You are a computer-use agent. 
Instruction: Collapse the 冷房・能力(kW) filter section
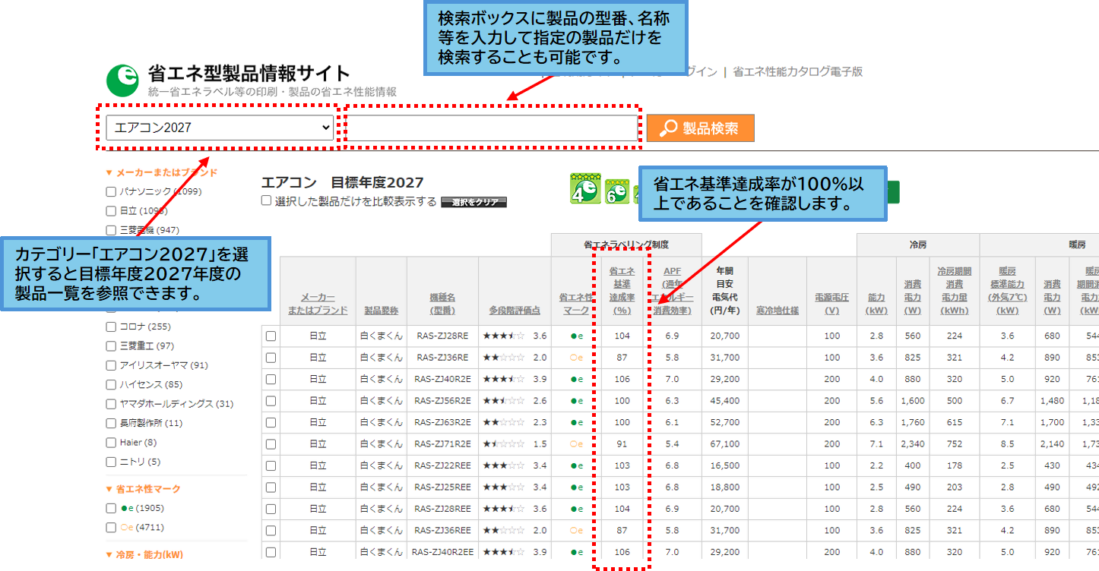(x=144, y=554)
